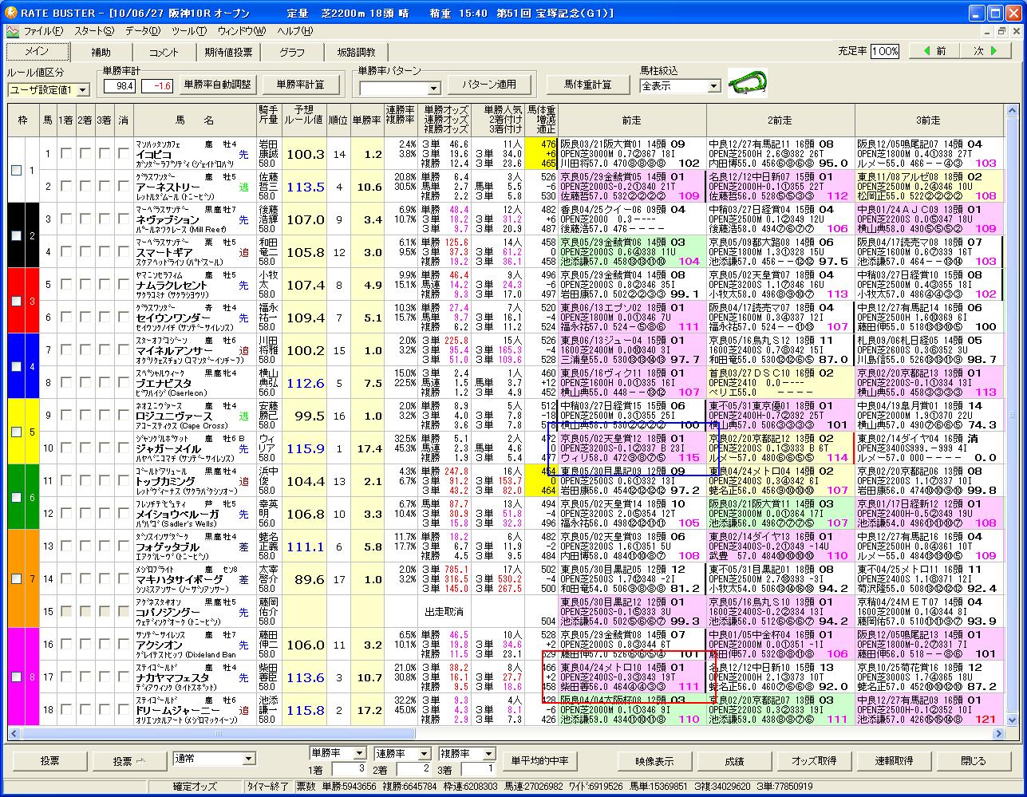The image size is (1027, 797).
Task: Switch to the 坂路調教 tab
Action: point(356,52)
